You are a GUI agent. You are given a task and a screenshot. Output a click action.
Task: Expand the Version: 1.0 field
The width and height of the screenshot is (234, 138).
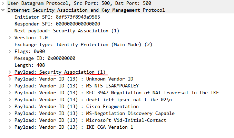10,38
